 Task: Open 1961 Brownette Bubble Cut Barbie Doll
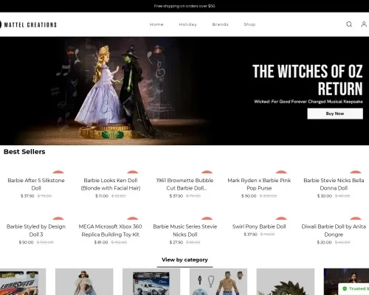(185, 184)
